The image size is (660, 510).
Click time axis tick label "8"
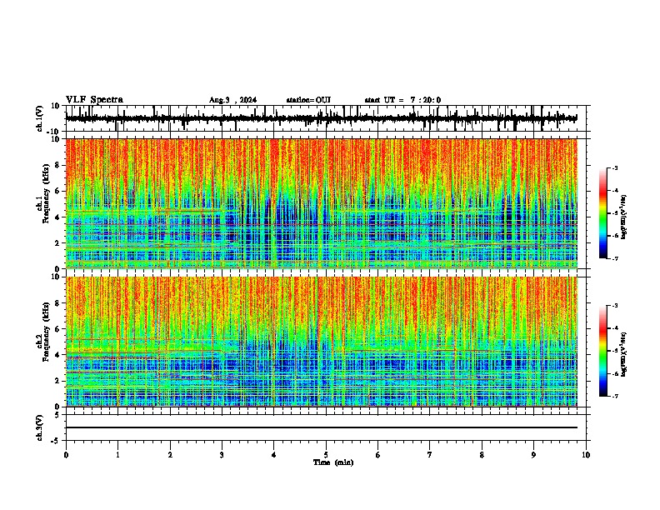pos(482,455)
